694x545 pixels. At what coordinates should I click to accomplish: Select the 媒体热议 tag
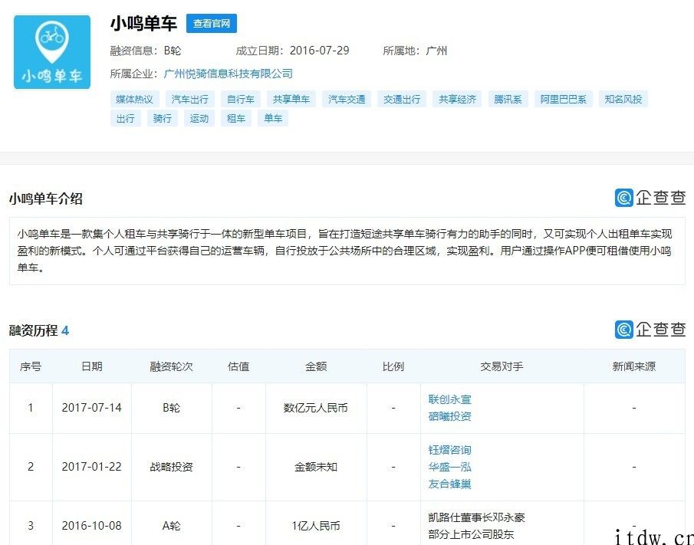tap(134, 99)
